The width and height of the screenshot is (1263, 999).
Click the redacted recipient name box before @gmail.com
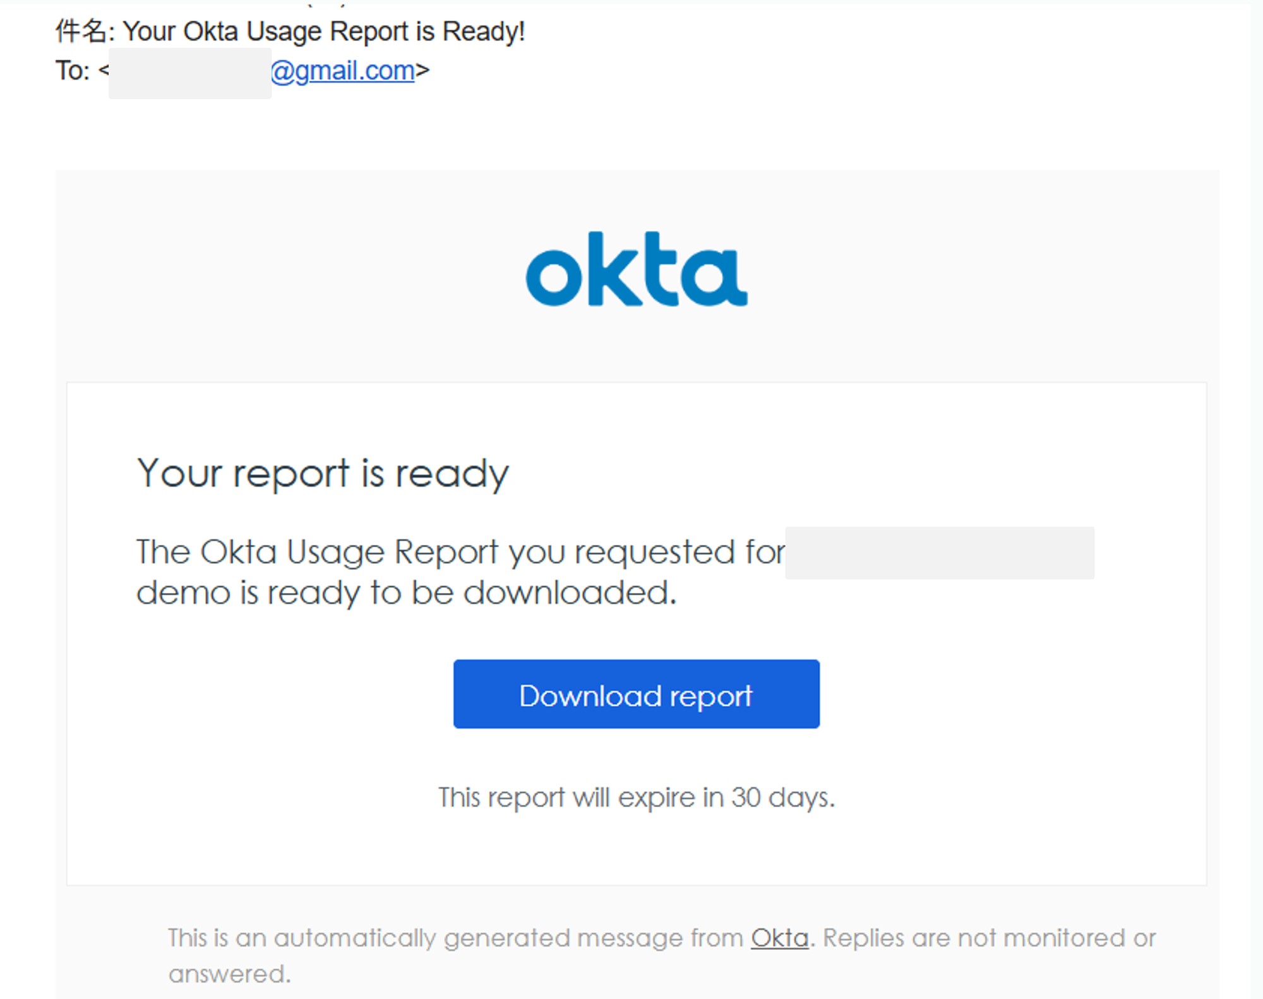point(189,73)
